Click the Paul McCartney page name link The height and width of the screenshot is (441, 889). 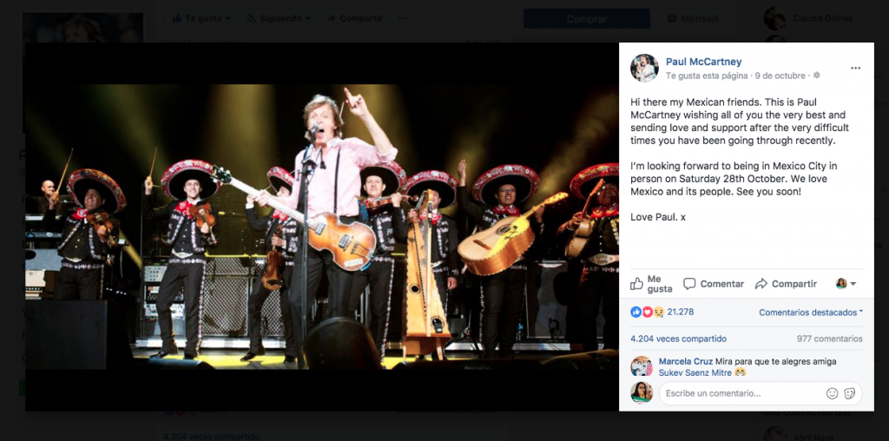pos(703,62)
